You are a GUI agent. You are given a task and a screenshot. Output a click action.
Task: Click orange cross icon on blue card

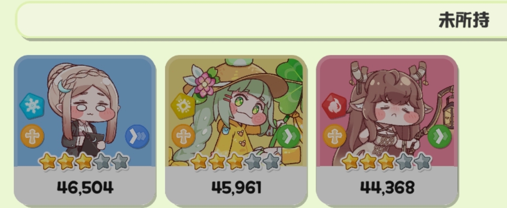pos(32,136)
